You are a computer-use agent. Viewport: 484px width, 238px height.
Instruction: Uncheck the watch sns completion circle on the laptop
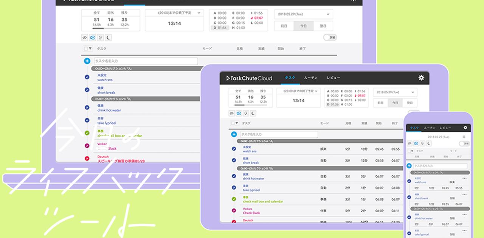tap(87, 77)
